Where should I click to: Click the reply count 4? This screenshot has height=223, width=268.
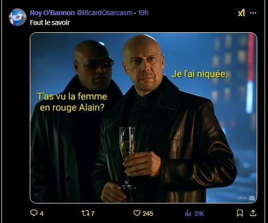tap(42, 213)
